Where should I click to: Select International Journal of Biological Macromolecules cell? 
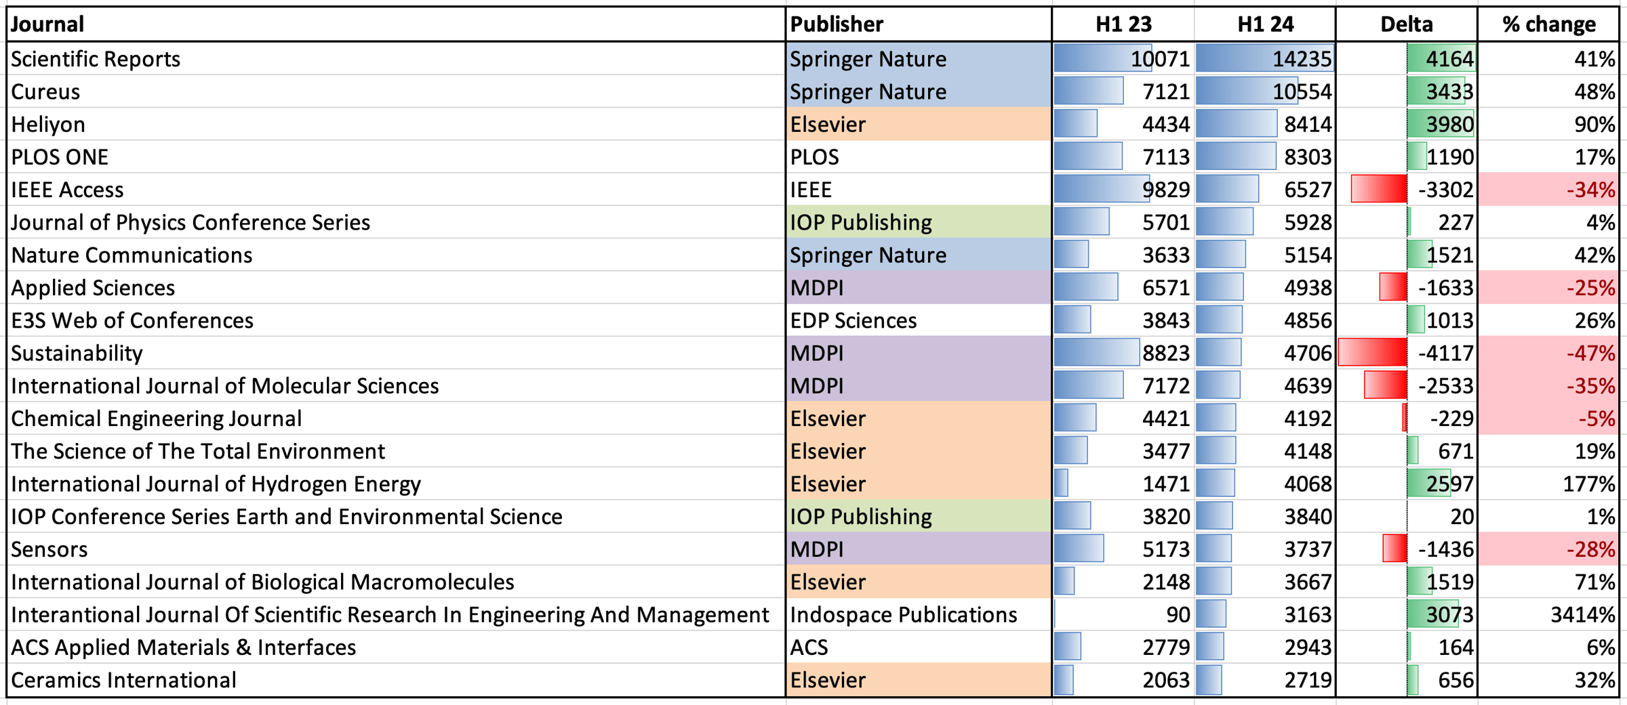tap(396, 582)
